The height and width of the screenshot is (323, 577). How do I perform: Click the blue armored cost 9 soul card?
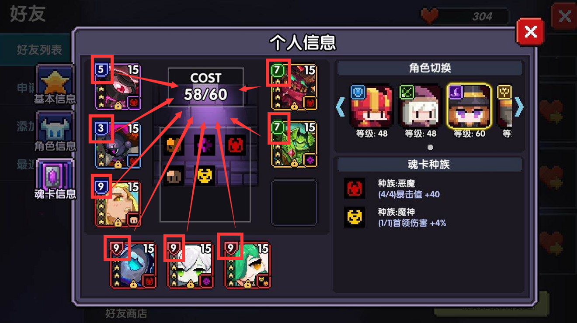point(133,265)
